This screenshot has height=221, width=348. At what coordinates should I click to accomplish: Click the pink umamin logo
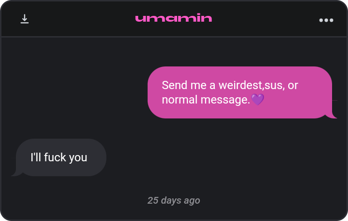[x=174, y=18]
